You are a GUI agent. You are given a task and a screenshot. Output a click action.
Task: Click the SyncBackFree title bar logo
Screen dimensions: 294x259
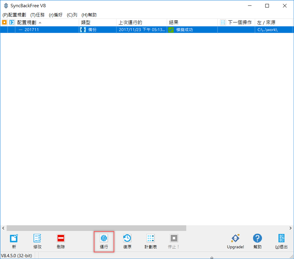(6, 6)
